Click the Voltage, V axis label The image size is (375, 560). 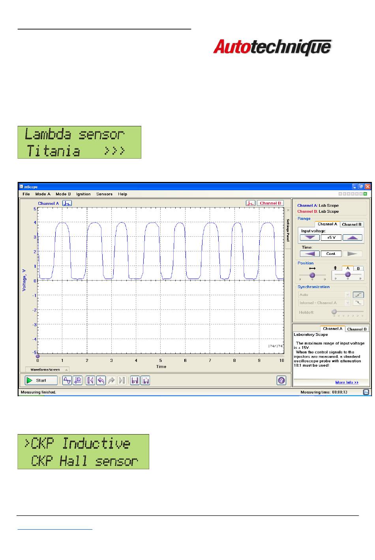click(24, 280)
